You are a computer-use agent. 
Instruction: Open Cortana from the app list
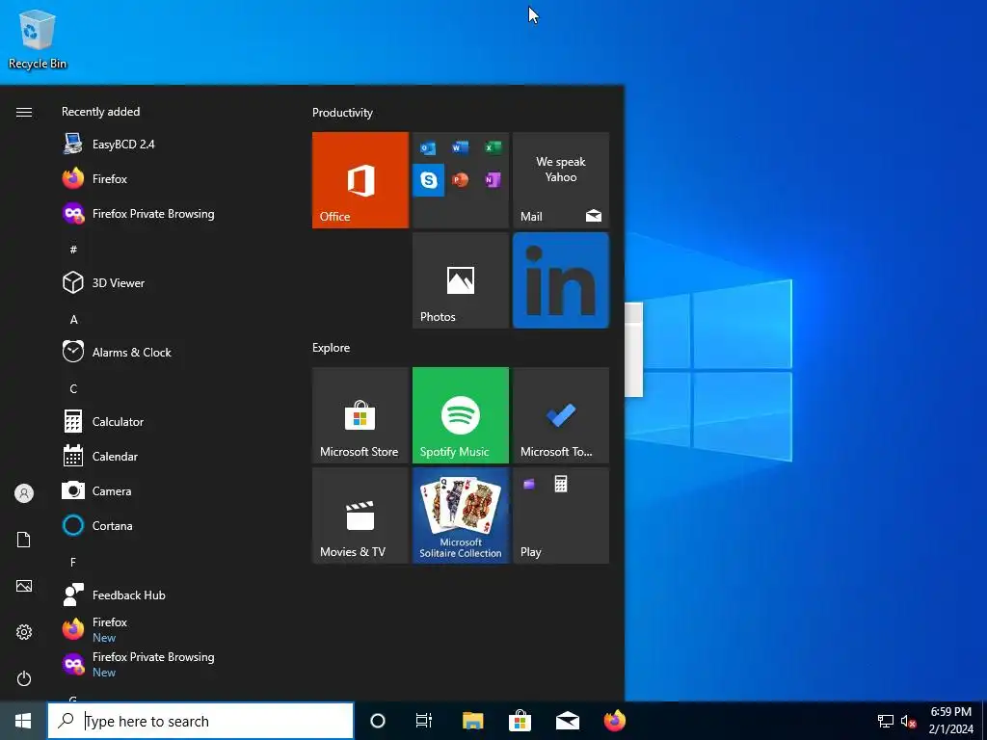[170, 525]
